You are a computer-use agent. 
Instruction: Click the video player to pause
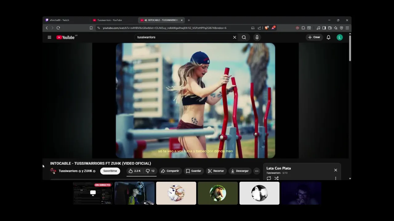pos(195,100)
